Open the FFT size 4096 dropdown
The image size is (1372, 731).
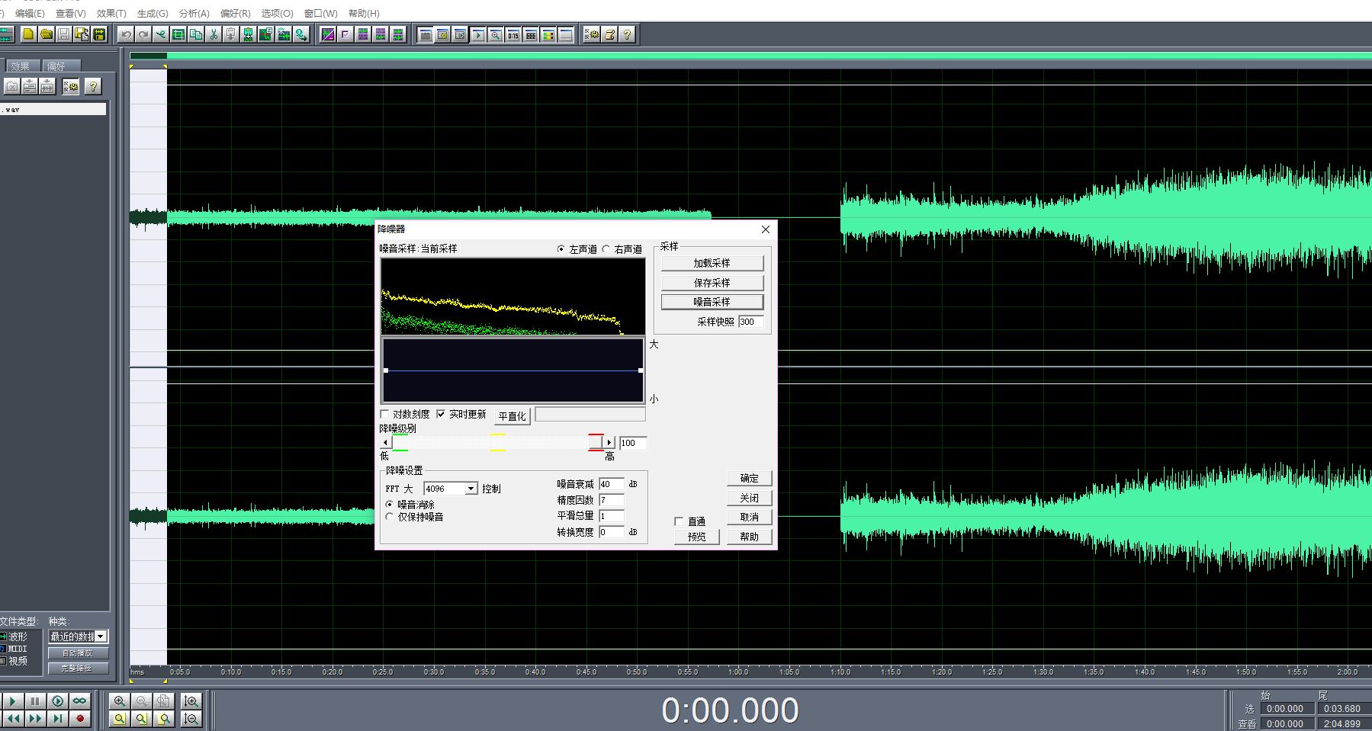click(x=471, y=489)
